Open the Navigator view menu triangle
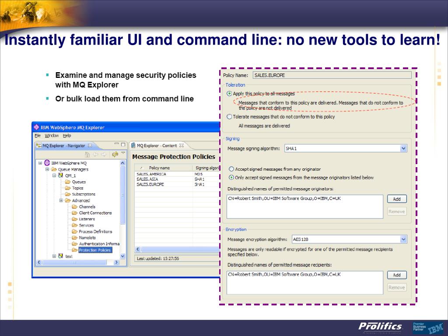448x336 pixels. [123, 153]
